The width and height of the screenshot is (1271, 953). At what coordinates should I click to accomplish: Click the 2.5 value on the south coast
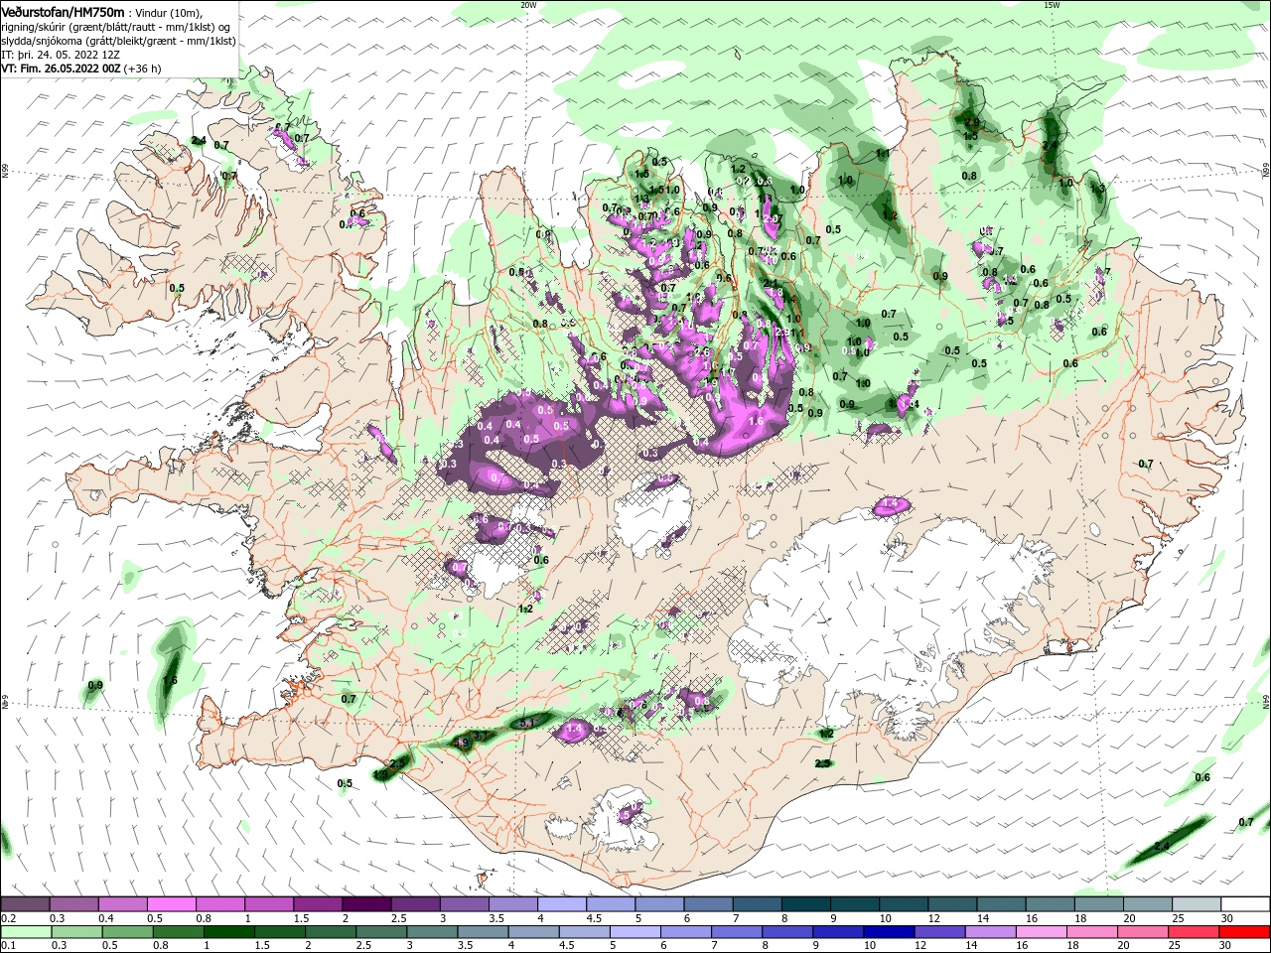822,762
